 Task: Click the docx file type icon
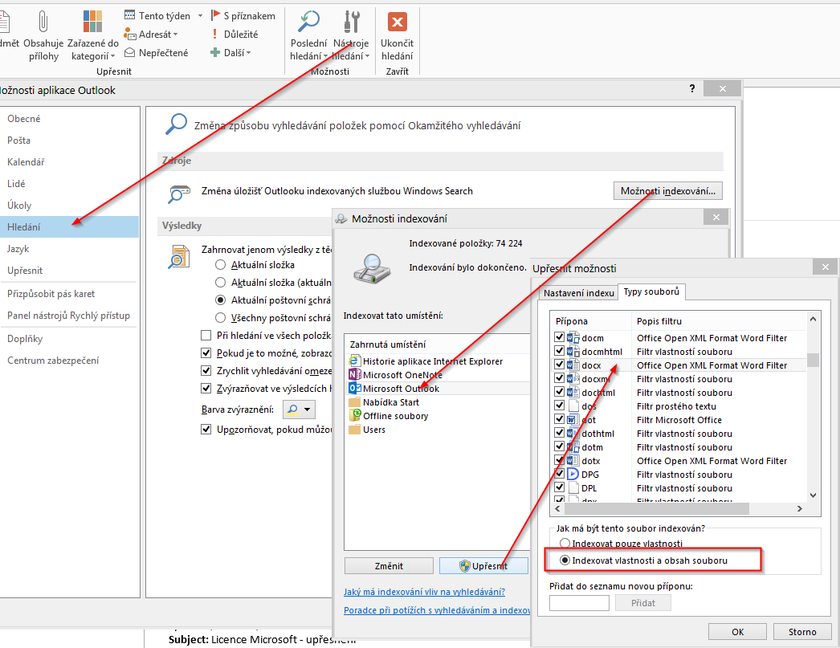(573, 365)
